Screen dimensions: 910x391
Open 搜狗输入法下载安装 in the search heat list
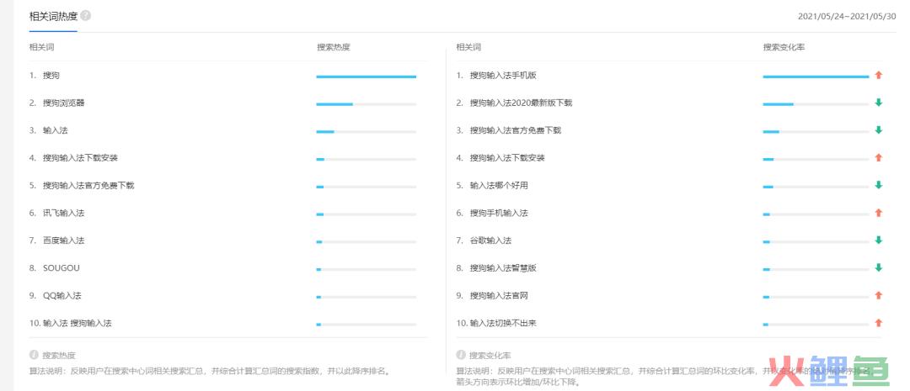click(80, 158)
